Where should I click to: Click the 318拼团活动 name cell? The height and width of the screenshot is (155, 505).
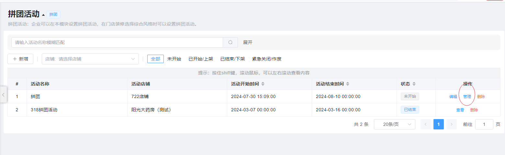click(x=44, y=110)
